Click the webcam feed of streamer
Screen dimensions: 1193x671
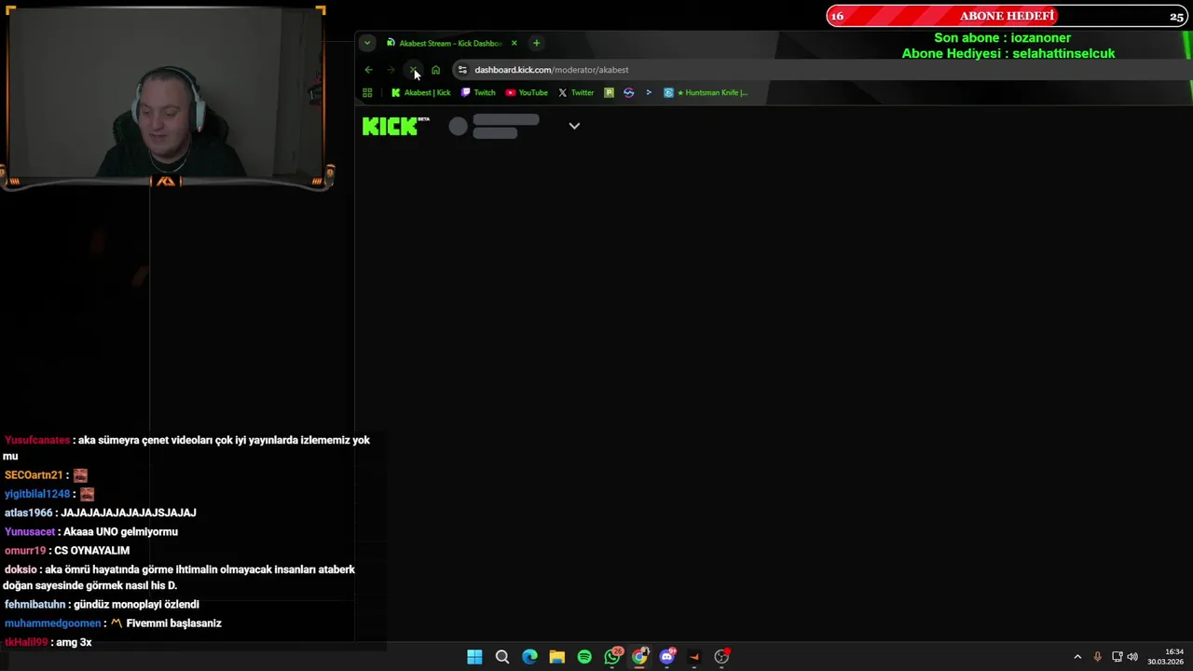pyautogui.click(x=166, y=93)
